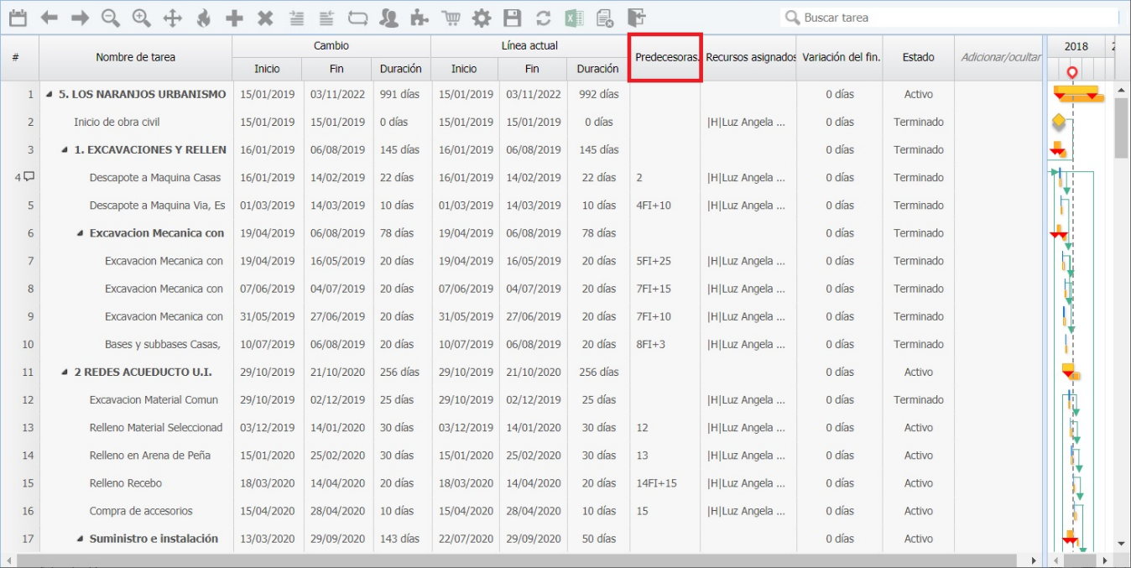Click the table horizontal scrollbar left arrow

pyautogui.click(x=8, y=560)
